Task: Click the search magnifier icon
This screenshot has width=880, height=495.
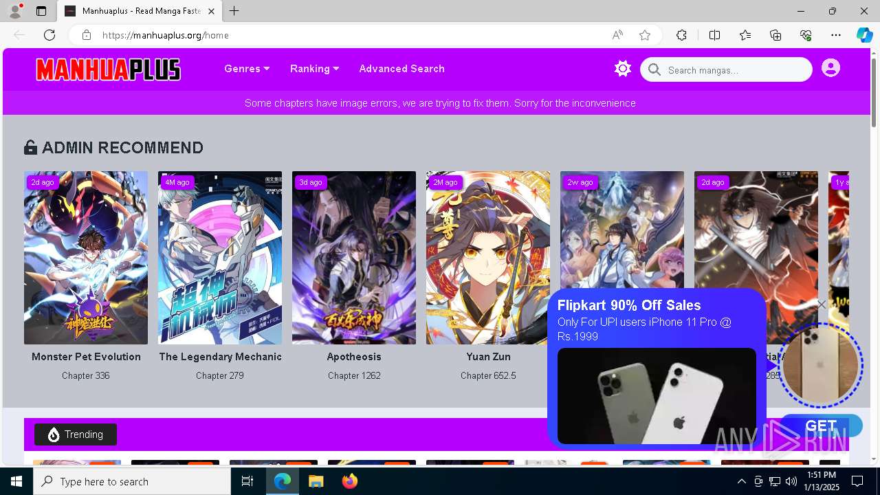Action: [654, 69]
